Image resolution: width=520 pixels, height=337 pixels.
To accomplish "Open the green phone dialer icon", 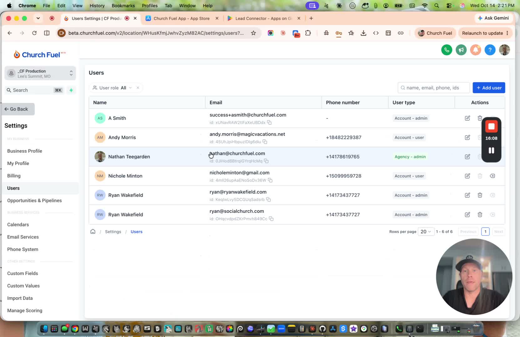I will point(446,50).
